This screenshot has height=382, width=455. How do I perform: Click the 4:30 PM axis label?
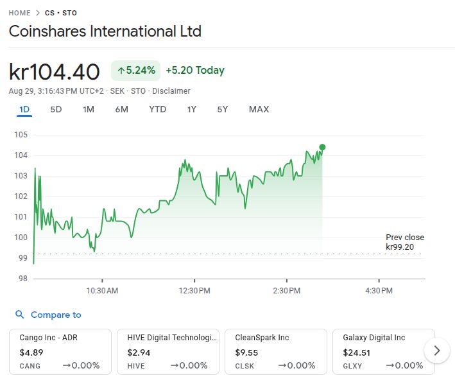click(379, 291)
